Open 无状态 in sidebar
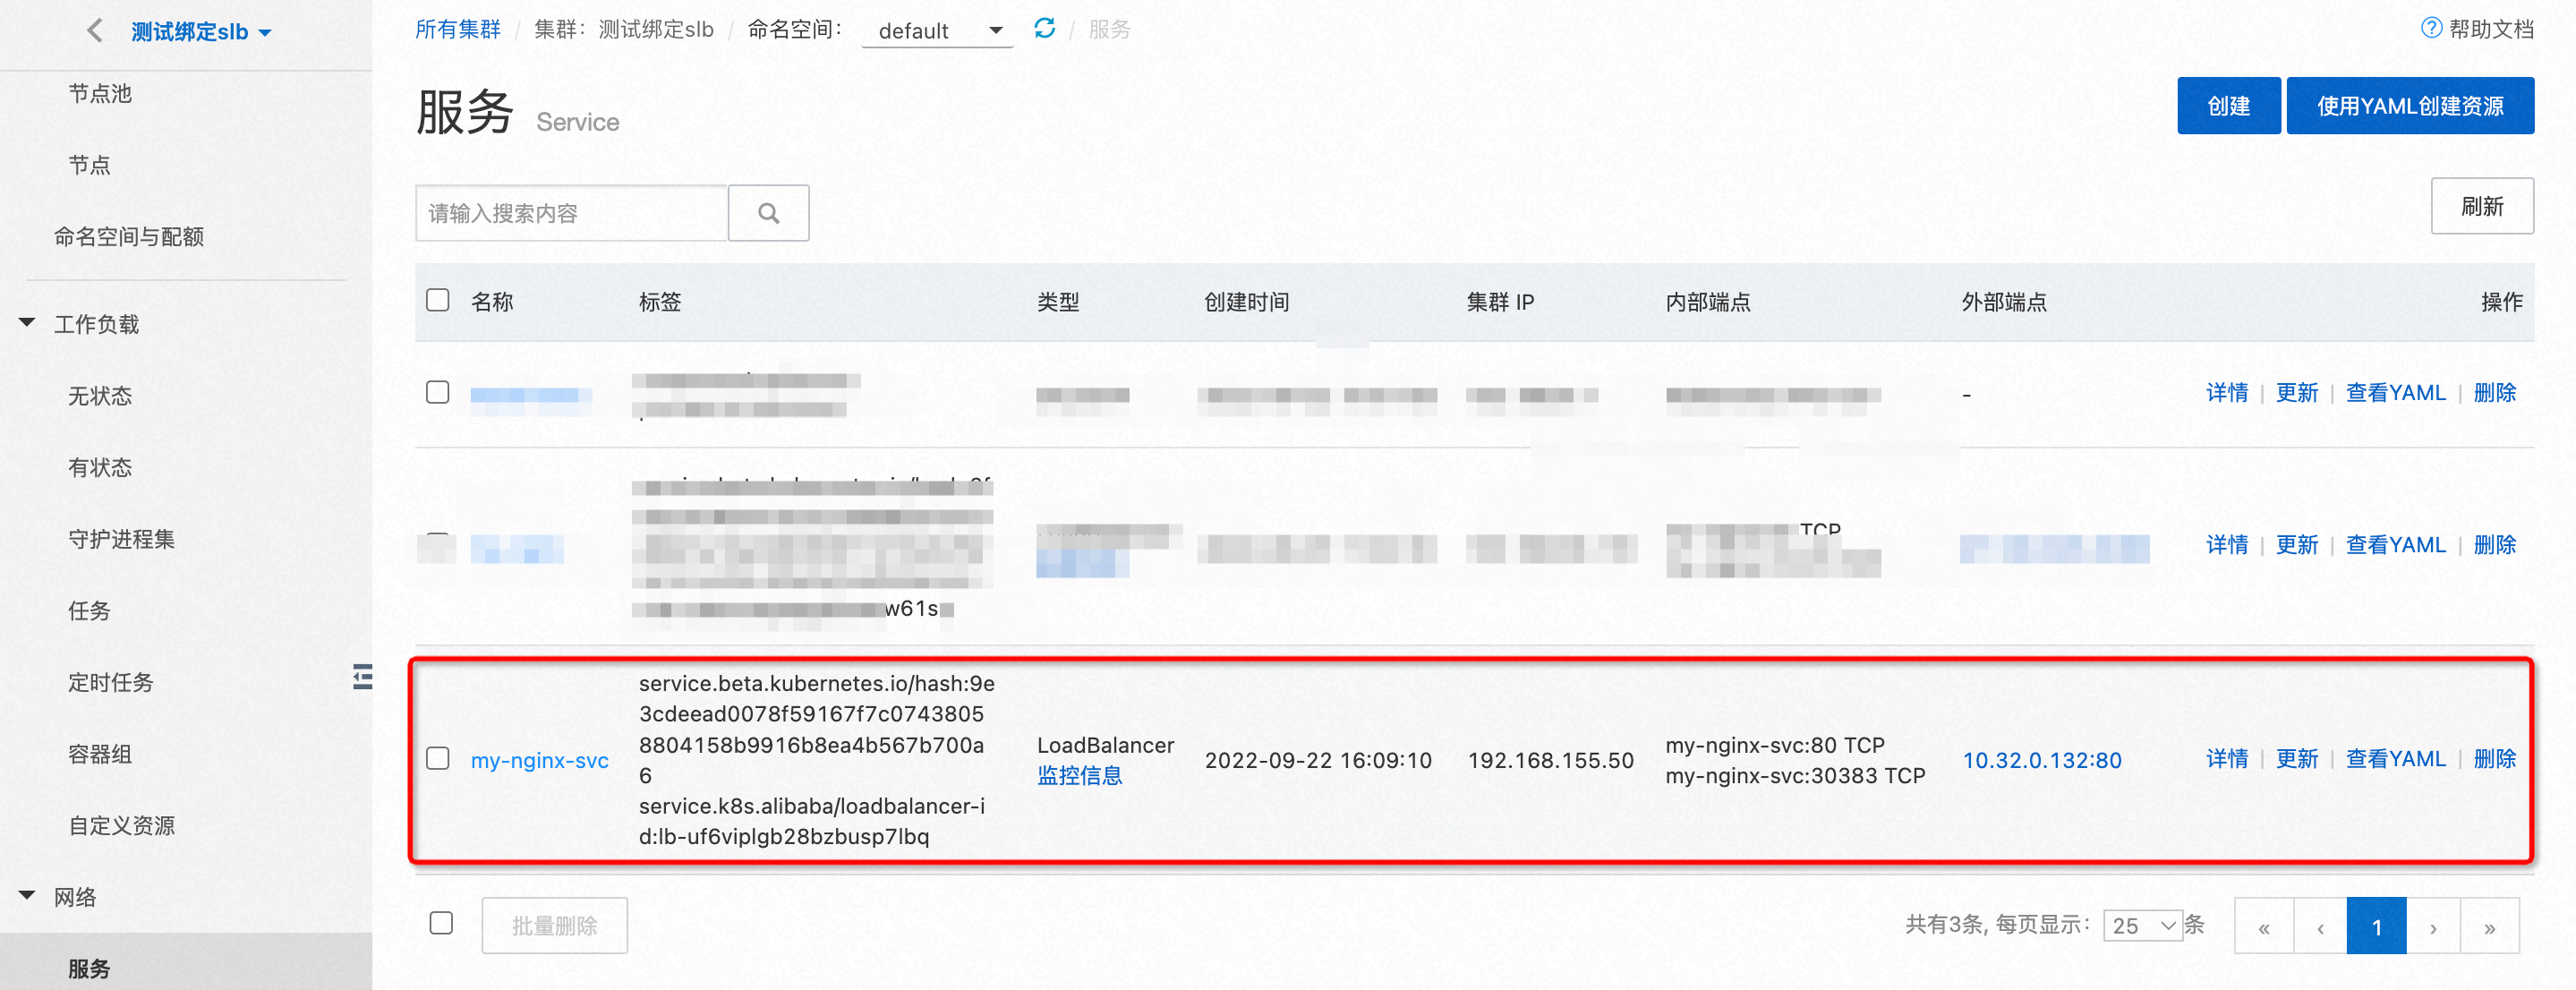Screen dimensions: 2576x990 click(x=99, y=396)
